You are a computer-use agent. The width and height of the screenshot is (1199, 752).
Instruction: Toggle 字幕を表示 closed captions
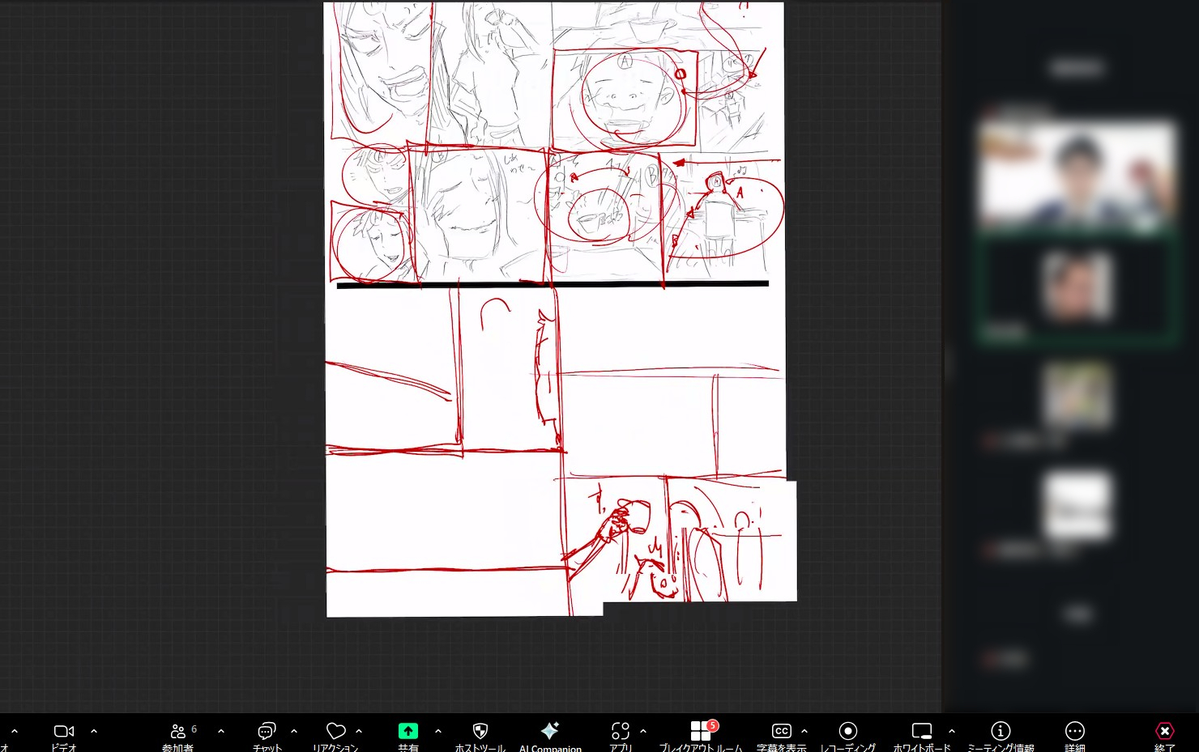(x=781, y=732)
